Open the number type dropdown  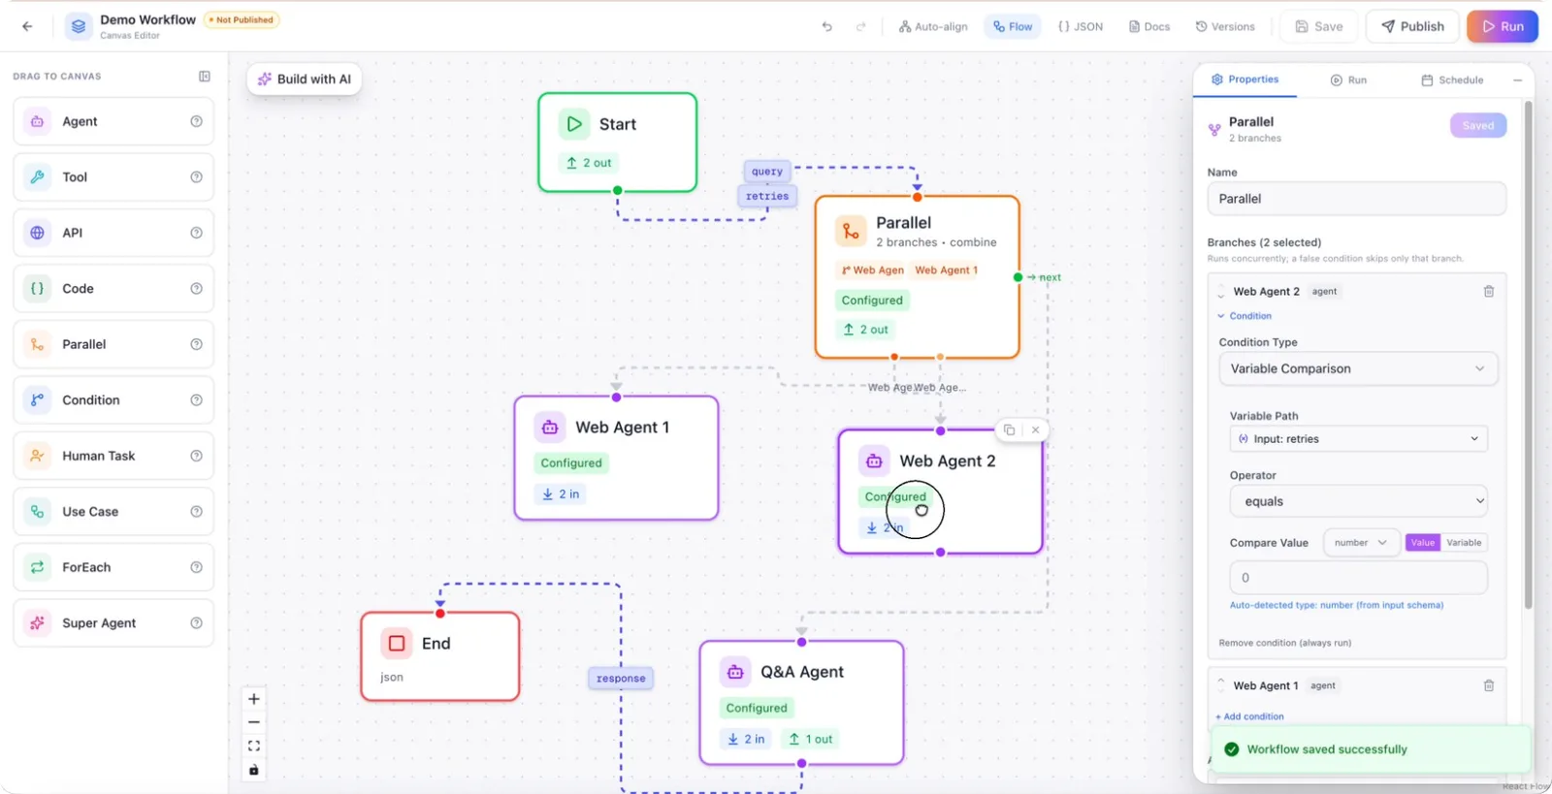pyautogui.click(x=1361, y=543)
